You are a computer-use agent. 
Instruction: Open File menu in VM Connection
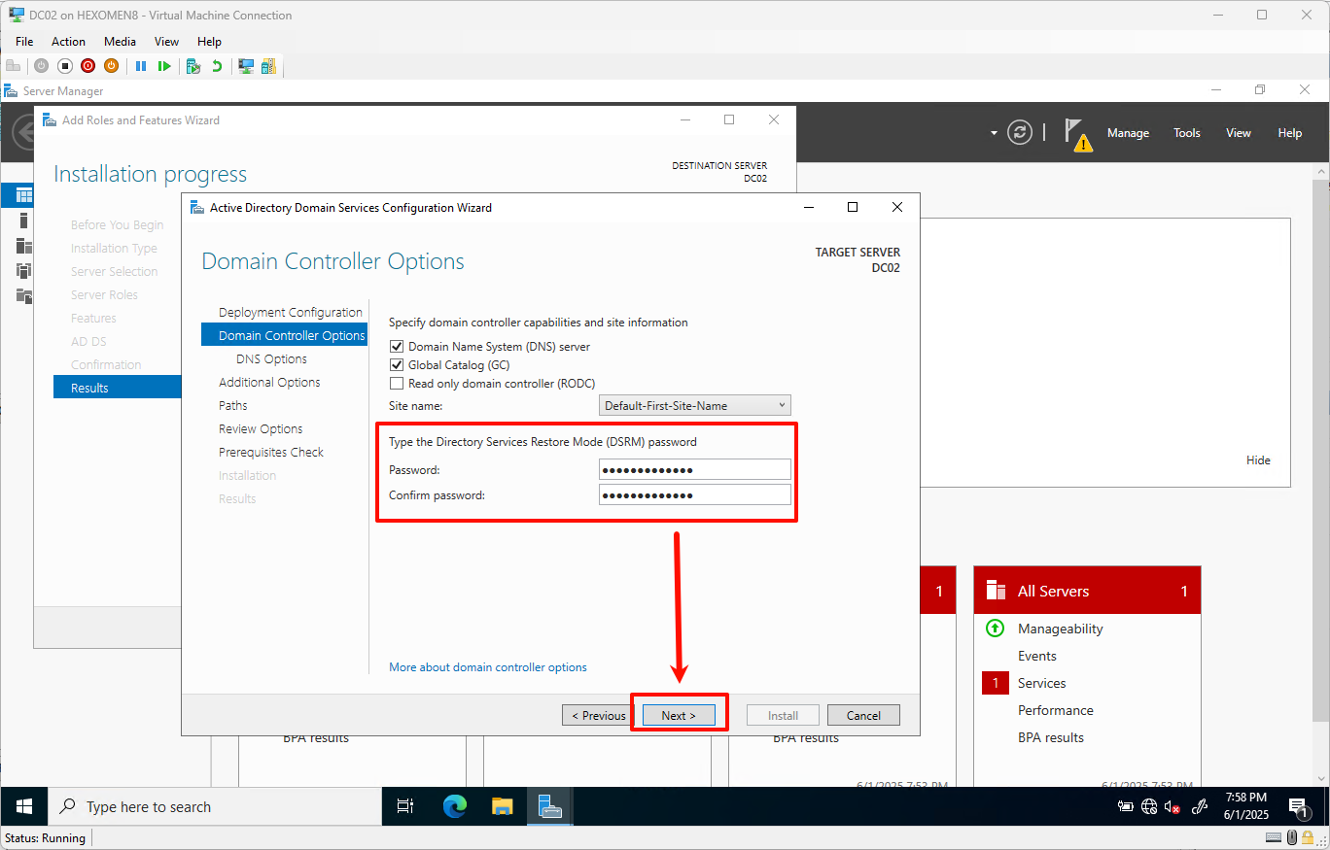pos(24,42)
